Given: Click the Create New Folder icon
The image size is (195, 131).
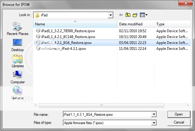Looking at the screenshot, I should pos(135,15).
